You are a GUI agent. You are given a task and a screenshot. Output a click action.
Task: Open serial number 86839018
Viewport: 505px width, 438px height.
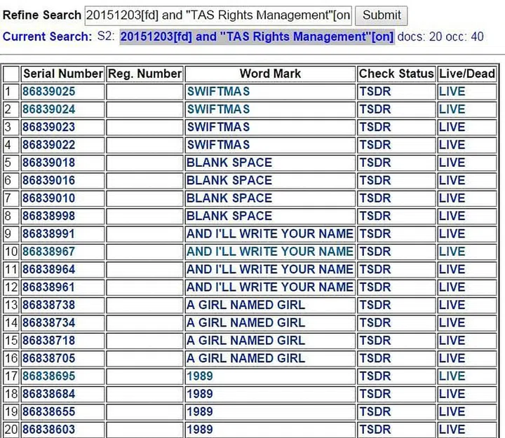point(48,163)
